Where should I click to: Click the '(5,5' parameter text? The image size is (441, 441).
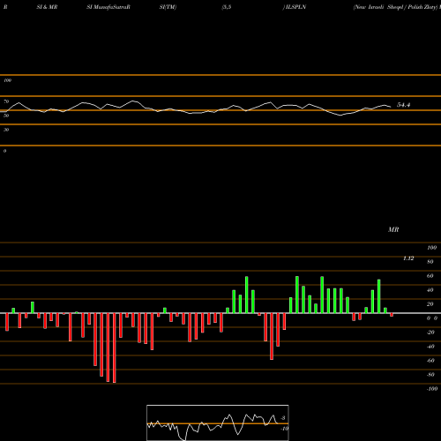pyautogui.click(x=227, y=7)
